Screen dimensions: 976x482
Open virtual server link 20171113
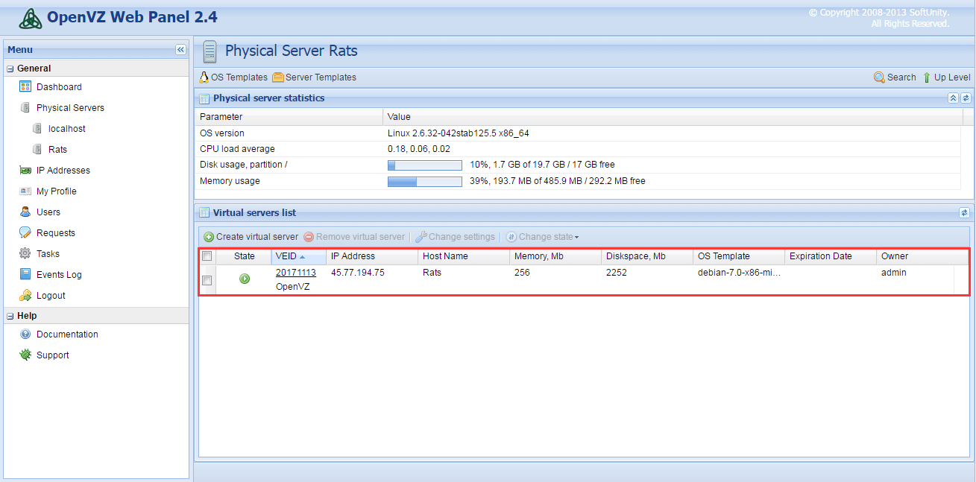(295, 273)
